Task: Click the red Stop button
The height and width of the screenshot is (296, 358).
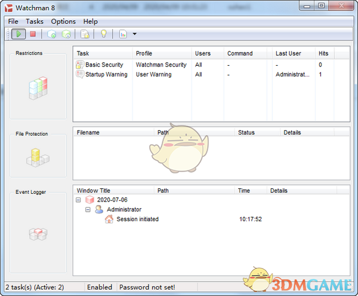Action: click(x=33, y=34)
